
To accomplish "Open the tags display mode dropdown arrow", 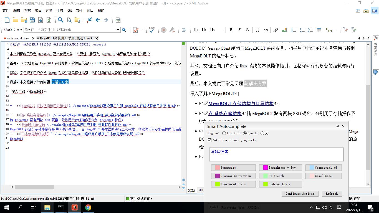I will point(336,30).
